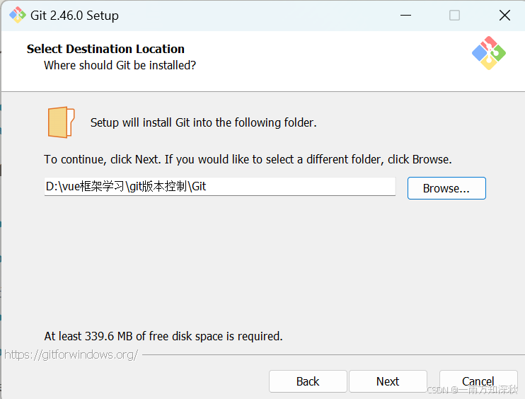This screenshot has height=399, width=525.
Task: Click the '339.6 MB' disk space notice
Action: click(x=163, y=336)
